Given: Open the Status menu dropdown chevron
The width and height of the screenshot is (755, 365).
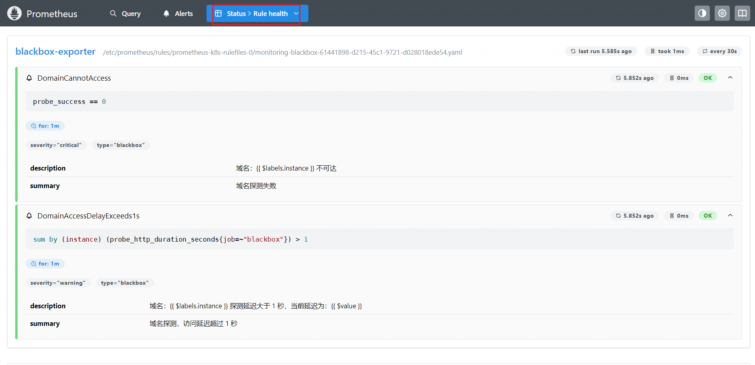Looking at the screenshot, I should (x=296, y=13).
